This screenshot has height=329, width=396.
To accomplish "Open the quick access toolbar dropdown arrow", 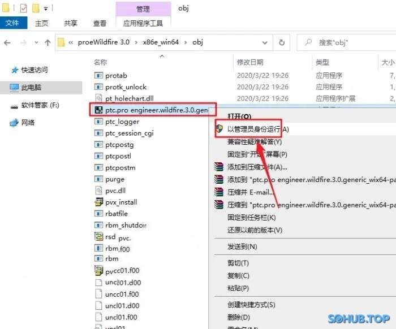I will 45,8.
